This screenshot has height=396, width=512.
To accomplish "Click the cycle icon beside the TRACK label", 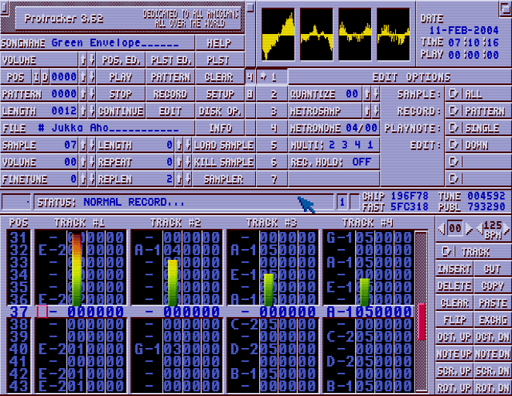I will 446,252.
